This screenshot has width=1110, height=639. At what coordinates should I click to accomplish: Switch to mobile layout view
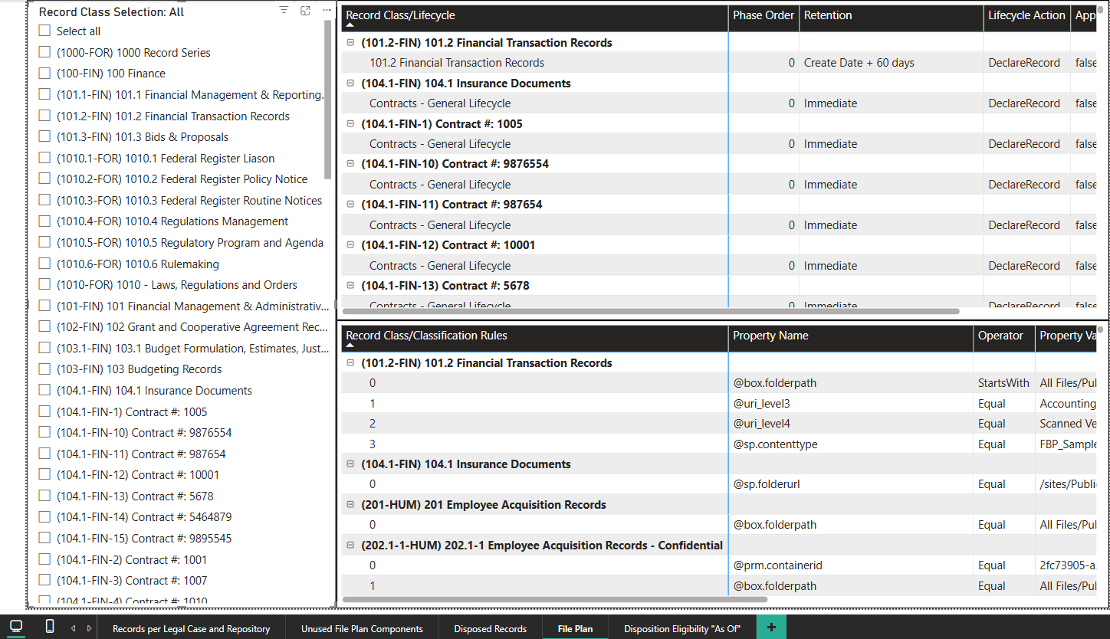(50, 627)
